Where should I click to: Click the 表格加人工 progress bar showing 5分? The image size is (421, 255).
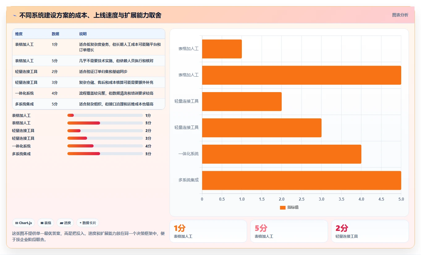point(105,123)
